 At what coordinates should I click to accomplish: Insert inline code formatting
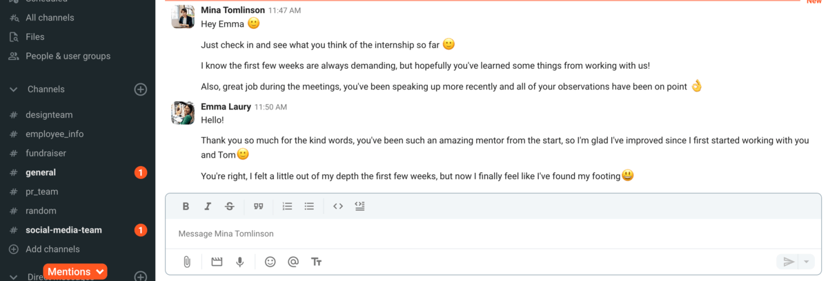[338, 206]
